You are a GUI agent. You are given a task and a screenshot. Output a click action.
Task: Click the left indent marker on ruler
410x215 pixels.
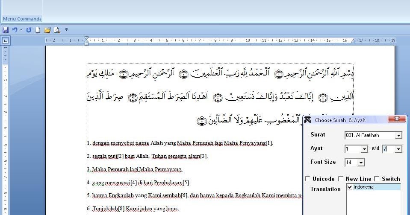pos(86,41)
